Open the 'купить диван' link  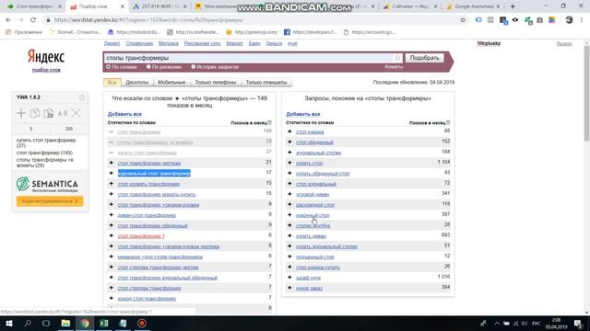[312, 236]
